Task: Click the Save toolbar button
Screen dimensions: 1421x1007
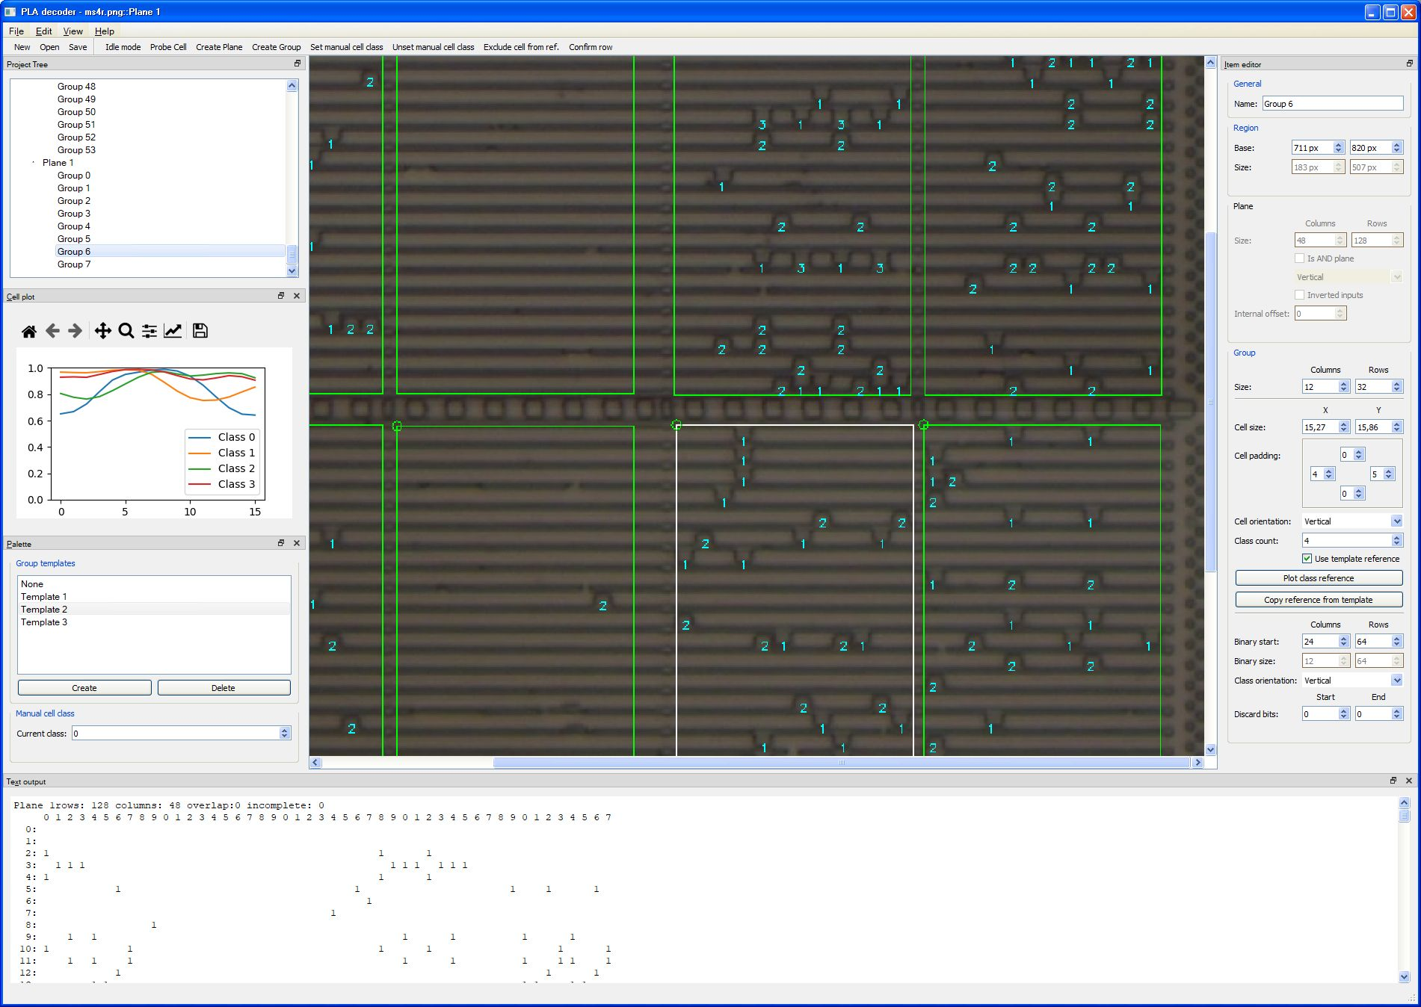Action: click(78, 47)
